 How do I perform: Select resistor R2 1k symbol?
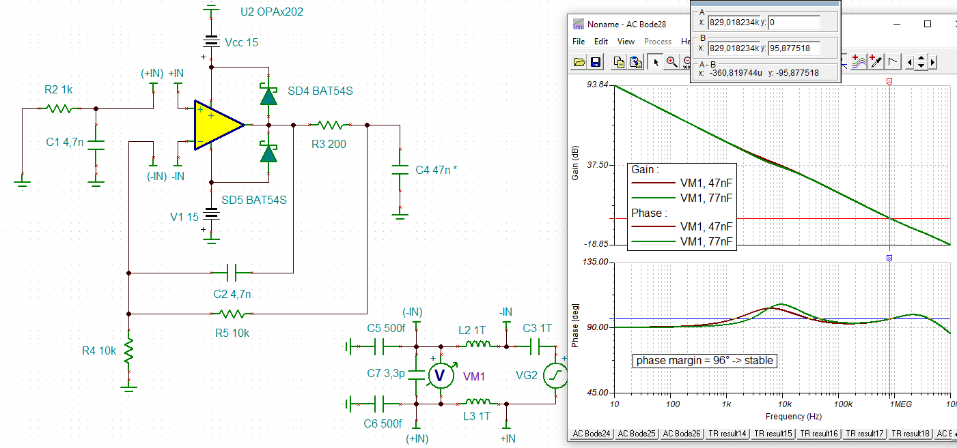pyautogui.click(x=59, y=108)
